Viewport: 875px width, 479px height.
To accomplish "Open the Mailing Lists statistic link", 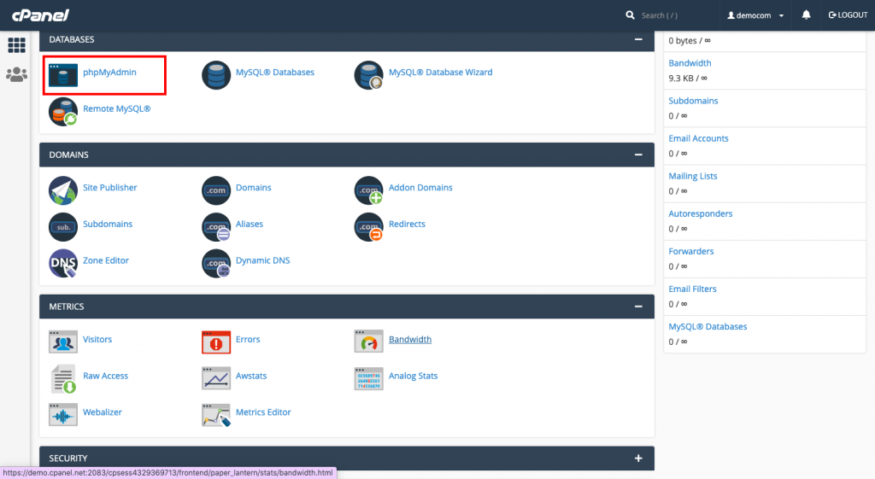I will coord(692,176).
